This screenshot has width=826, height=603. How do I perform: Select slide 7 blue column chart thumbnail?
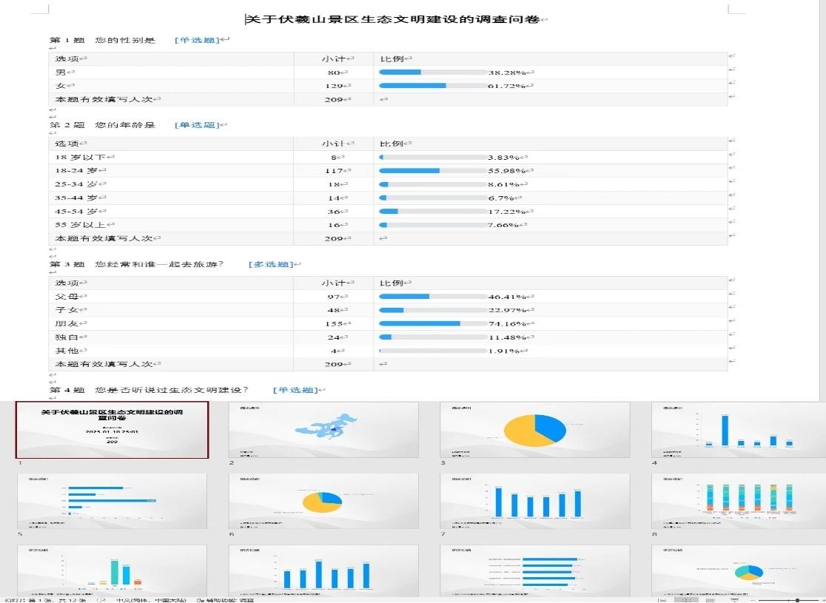pyautogui.click(x=534, y=502)
